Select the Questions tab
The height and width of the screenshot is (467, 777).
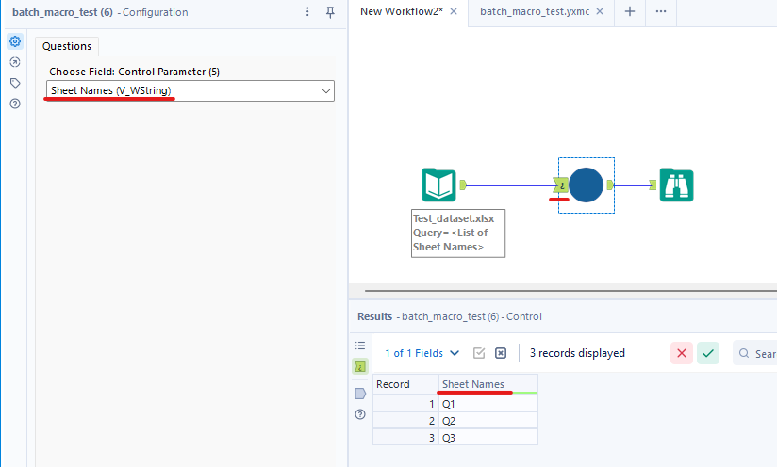[67, 46]
